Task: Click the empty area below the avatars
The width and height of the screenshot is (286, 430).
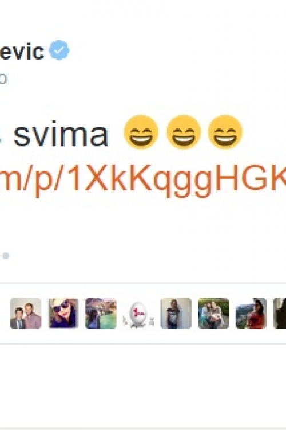Action: point(143,384)
